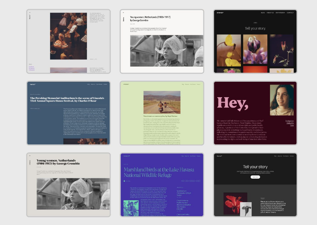Viewport: 317px width, 225px height.
Task: Click ABOUT US in top-right template nav
Action: click(x=271, y=13)
